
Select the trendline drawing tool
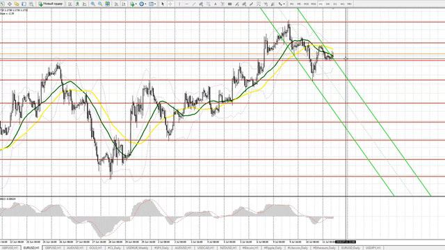tap(194, 4)
